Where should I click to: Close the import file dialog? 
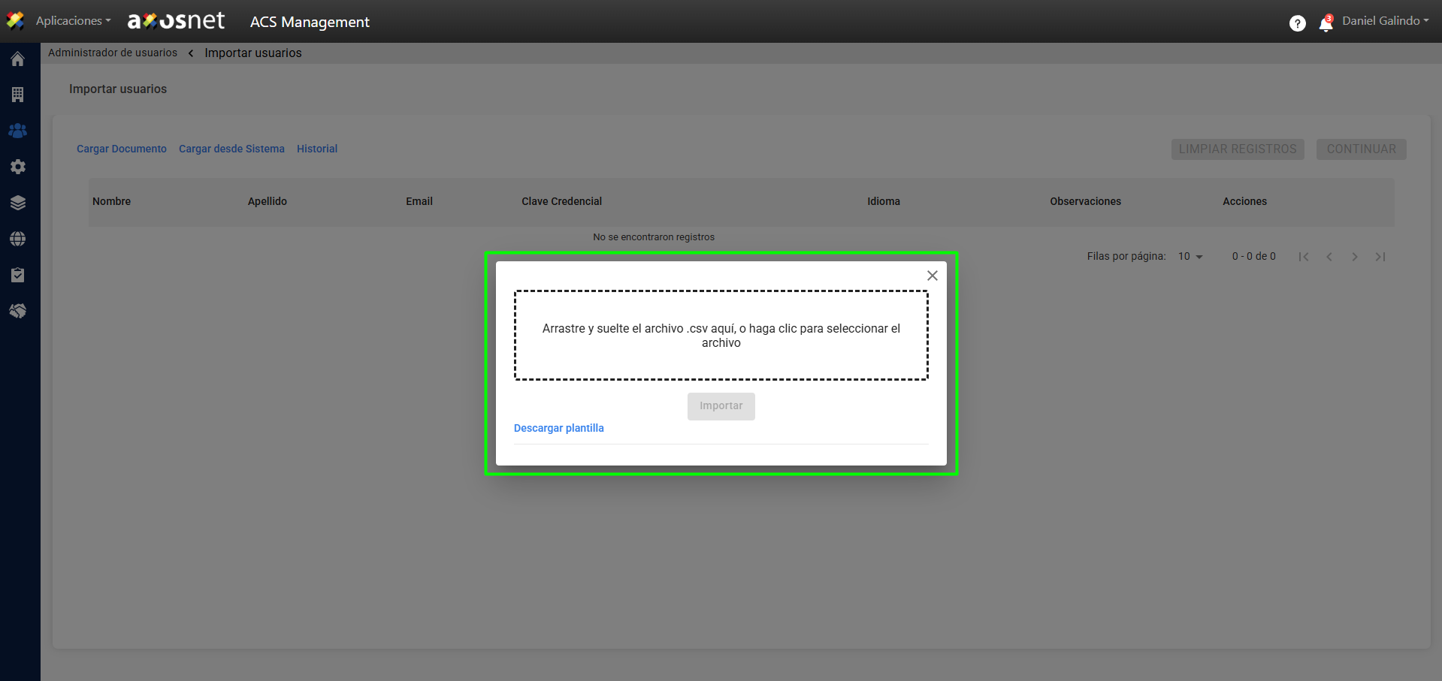[x=932, y=276]
